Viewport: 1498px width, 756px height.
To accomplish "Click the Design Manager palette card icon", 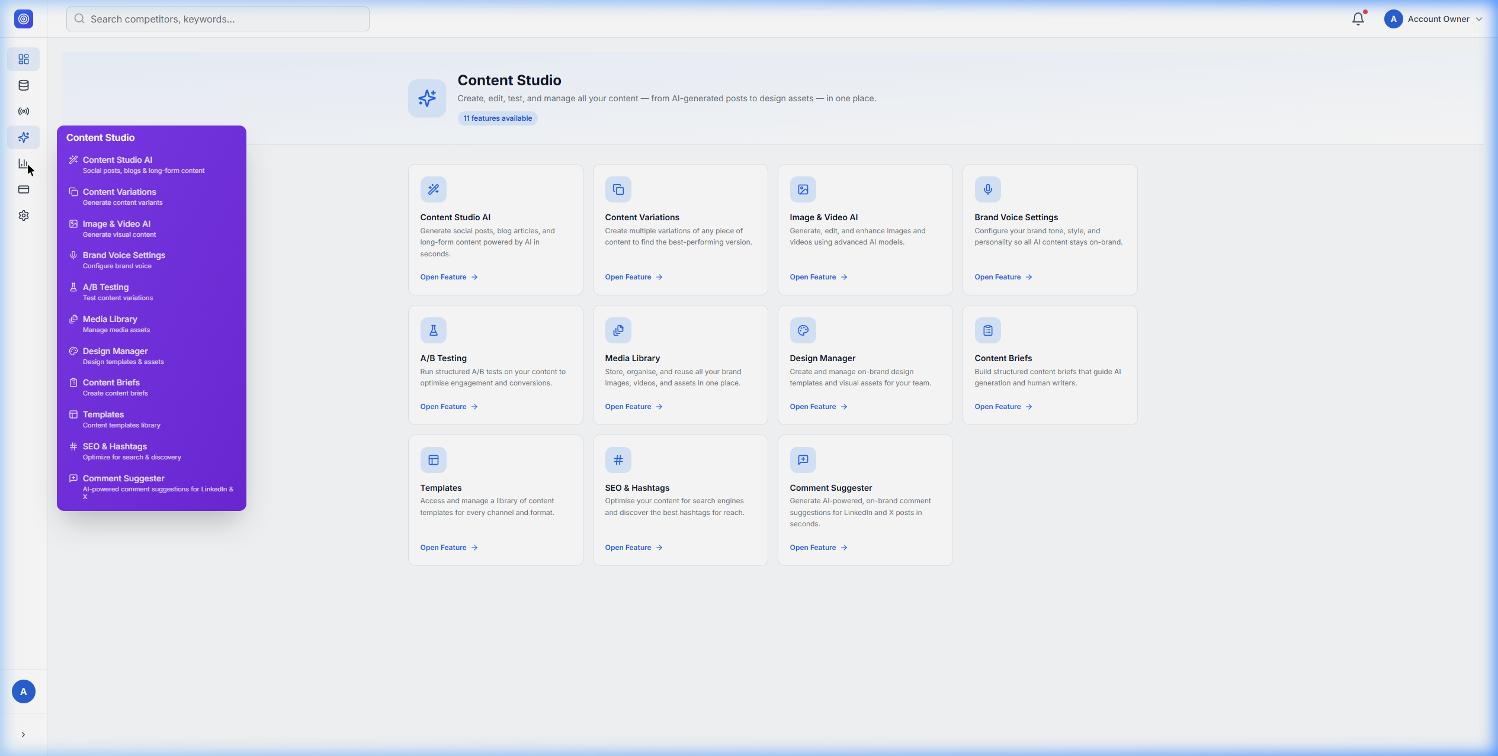I will coord(803,330).
